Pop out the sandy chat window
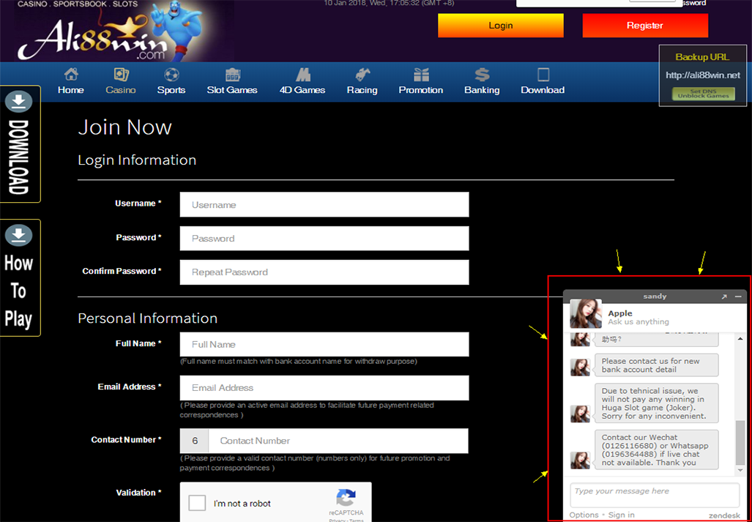 click(x=724, y=297)
